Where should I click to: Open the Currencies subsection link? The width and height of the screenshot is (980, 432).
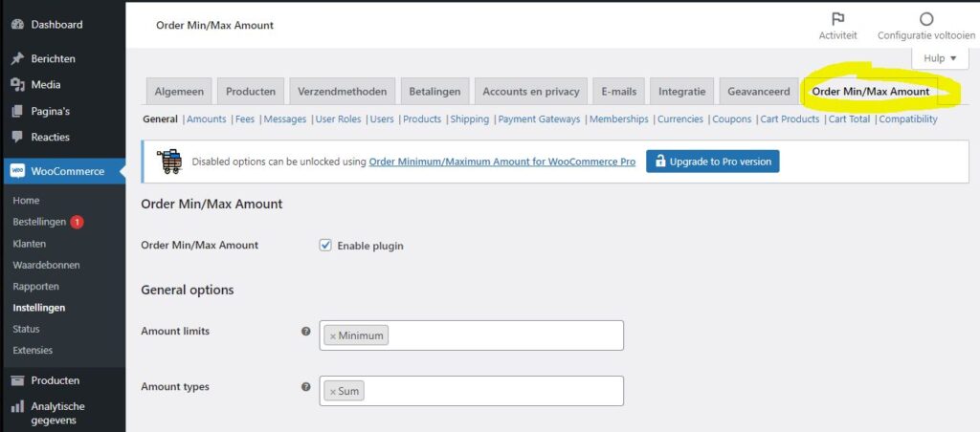[680, 119]
